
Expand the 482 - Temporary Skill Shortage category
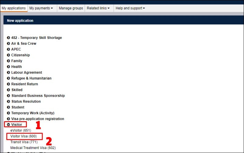[x=9, y=38]
